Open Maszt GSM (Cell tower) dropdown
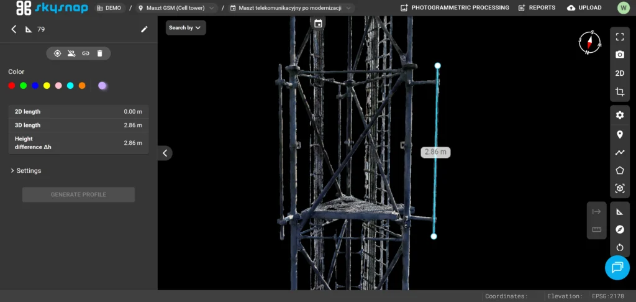The image size is (636, 302). (176, 8)
